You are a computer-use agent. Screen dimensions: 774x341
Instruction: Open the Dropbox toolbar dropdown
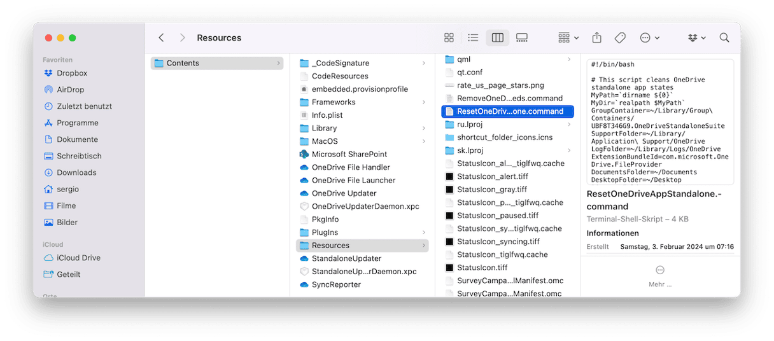697,38
